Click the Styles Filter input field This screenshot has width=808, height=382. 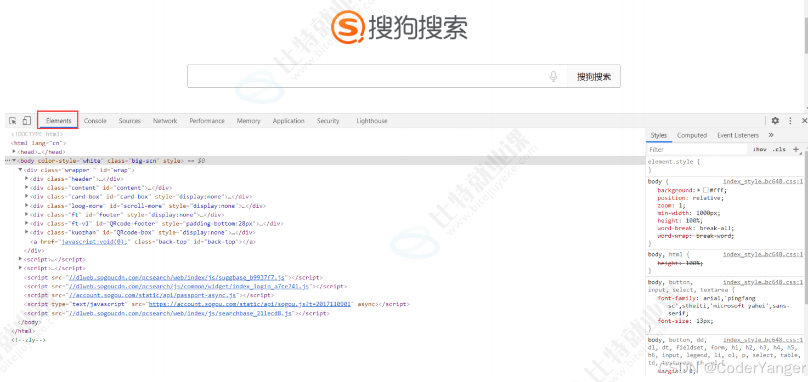[697, 149]
